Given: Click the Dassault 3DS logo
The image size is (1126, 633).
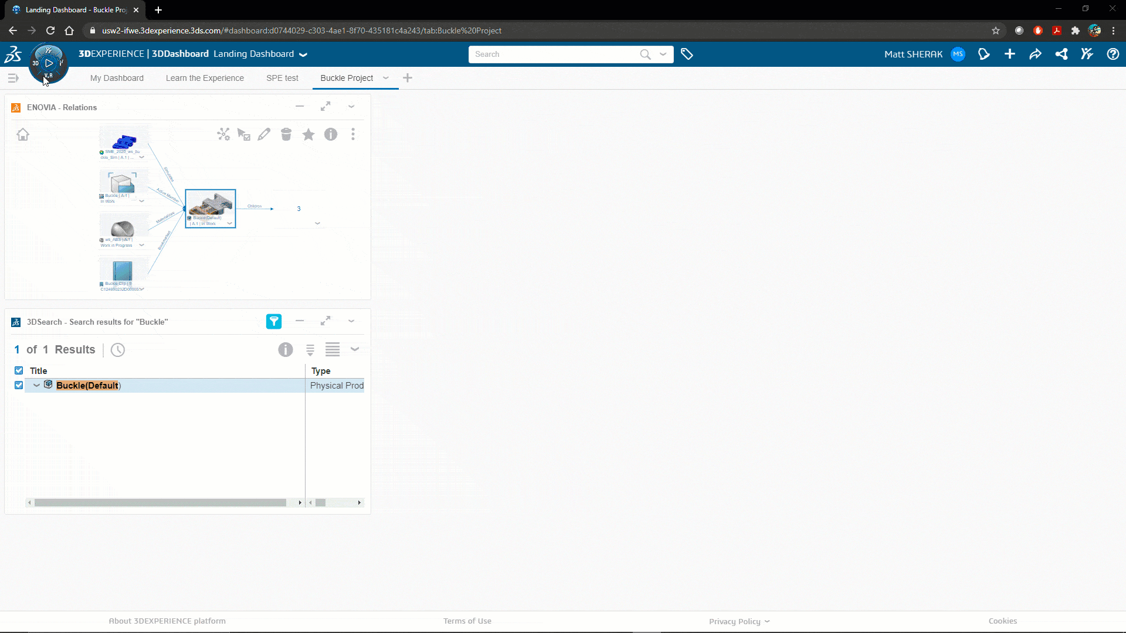Looking at the screenshot, I should coord(13,54).
